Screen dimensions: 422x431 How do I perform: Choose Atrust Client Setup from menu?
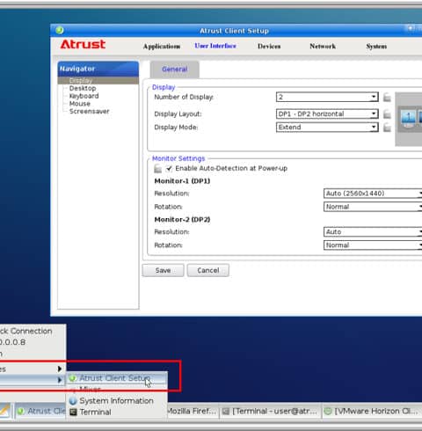click(117, 378)
